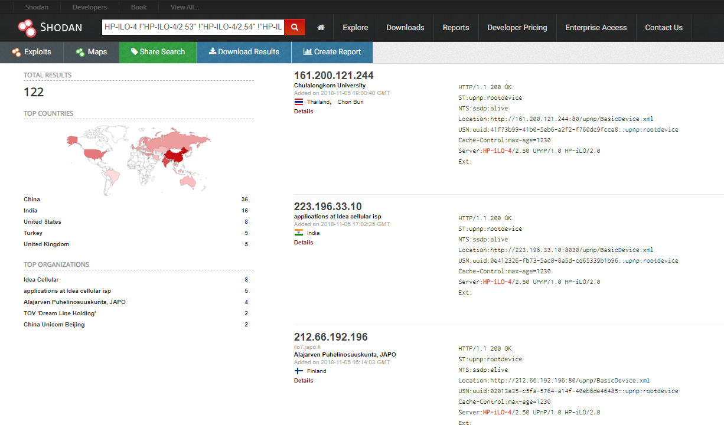Open Contact Us page
Screen dimensions: 724x438
point(664,27)
